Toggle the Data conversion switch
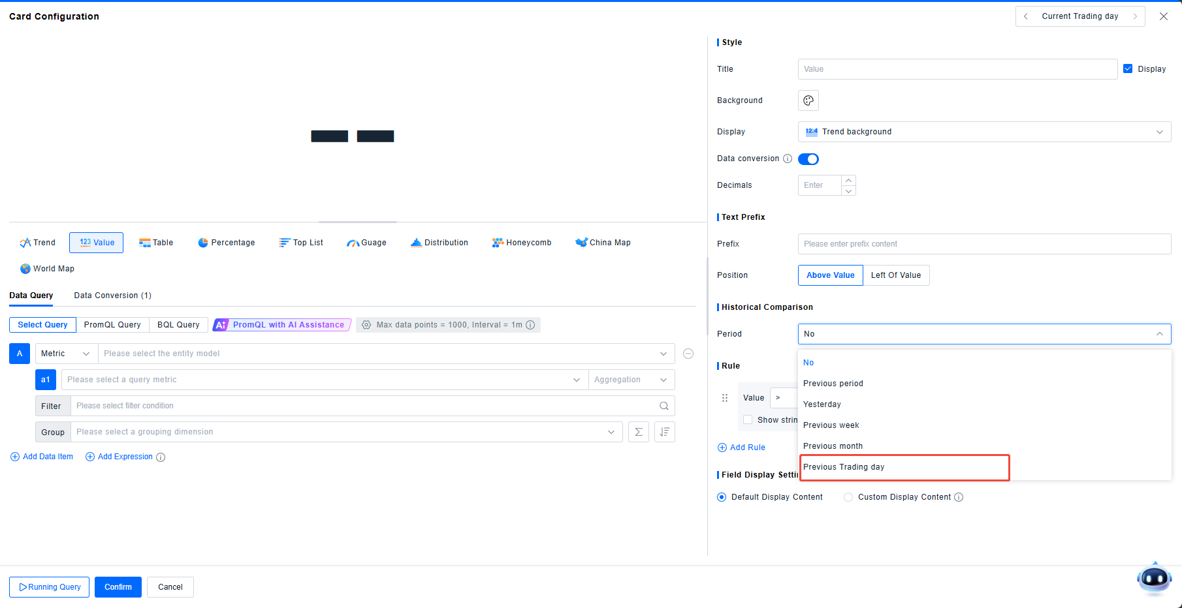Viewport: 1182px width, 608px height. tap(808, 159)
